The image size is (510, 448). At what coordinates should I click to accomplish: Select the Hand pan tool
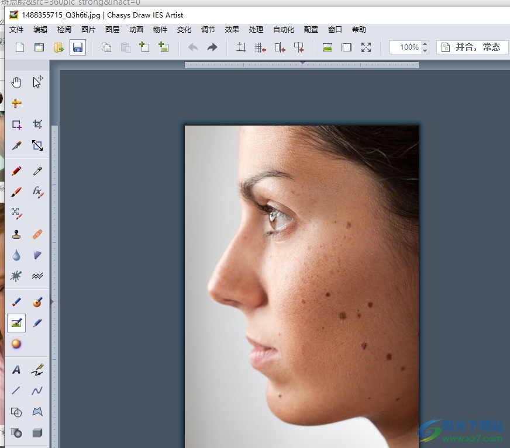[x=16, y=82]
